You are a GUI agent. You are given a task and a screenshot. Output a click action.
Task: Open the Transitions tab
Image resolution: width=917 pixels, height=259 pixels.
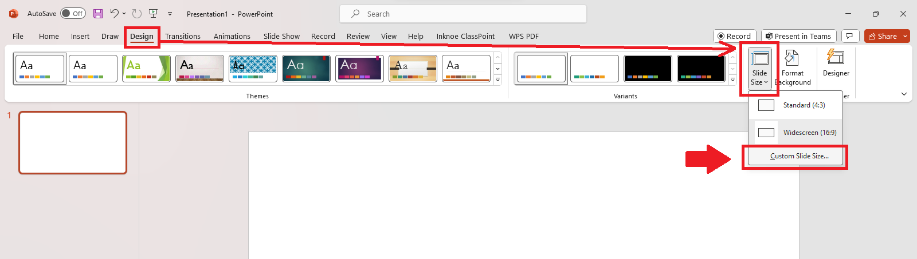[x=183, y=36]
